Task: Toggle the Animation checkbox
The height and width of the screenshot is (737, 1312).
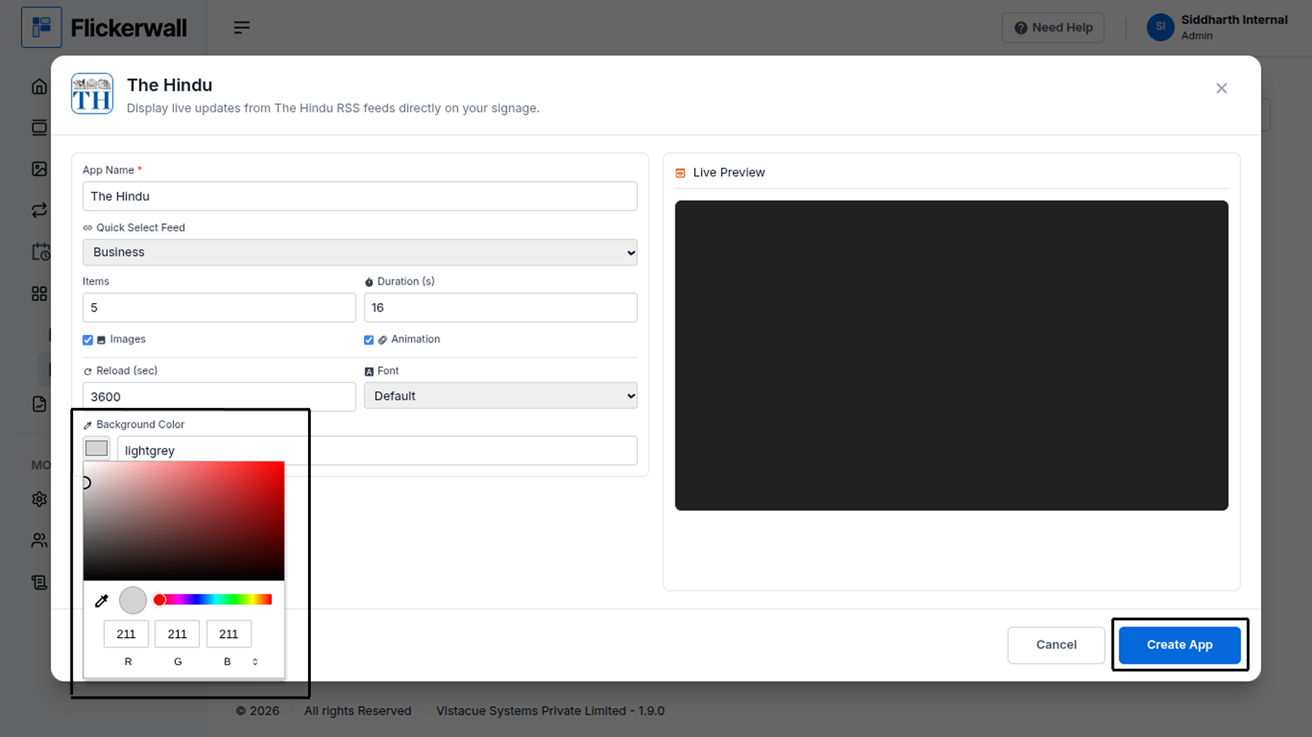Action: click(369, 340)
